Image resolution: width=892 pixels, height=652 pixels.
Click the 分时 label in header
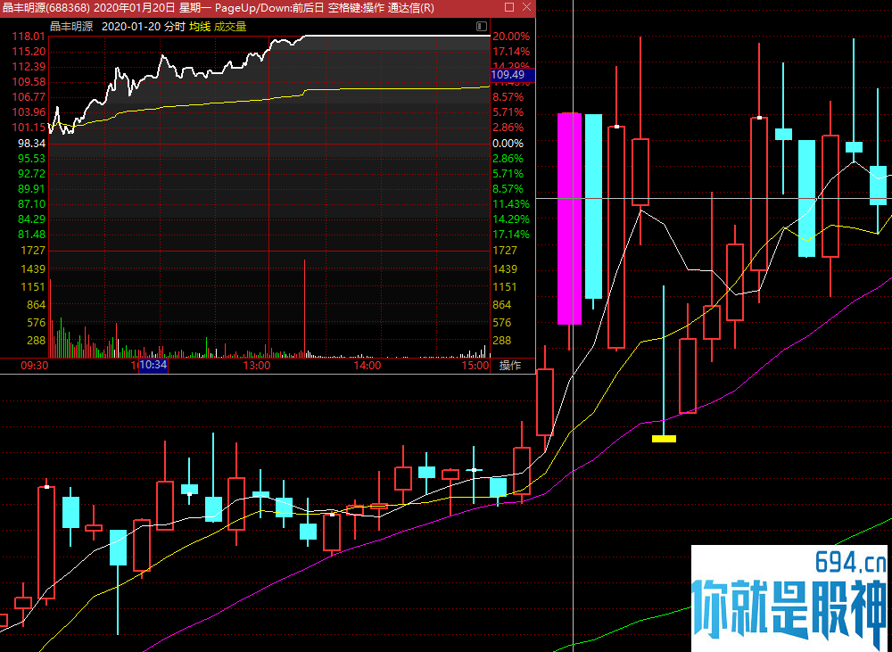tap(174, 26)
